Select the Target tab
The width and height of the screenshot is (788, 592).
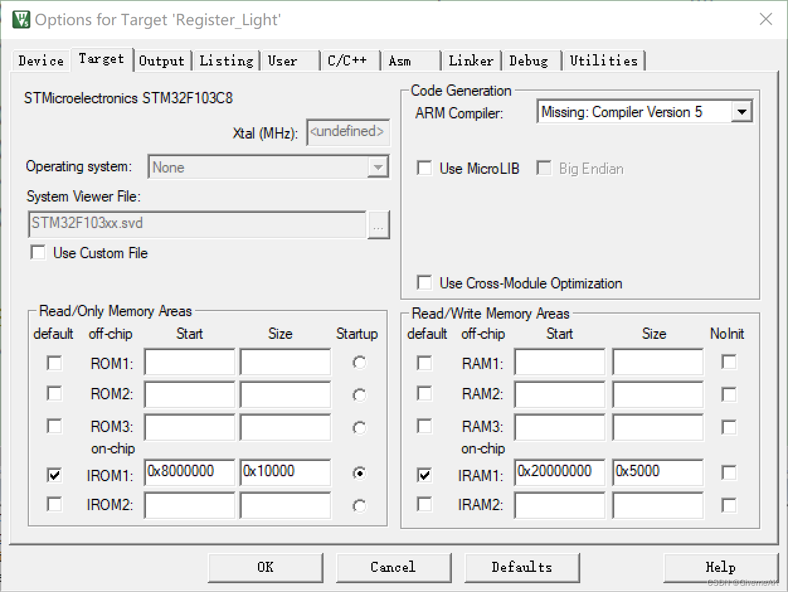(x=101, y=59)
